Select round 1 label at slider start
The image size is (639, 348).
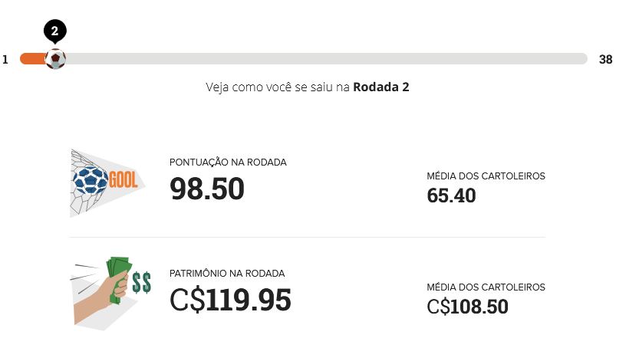pos(5,60)
